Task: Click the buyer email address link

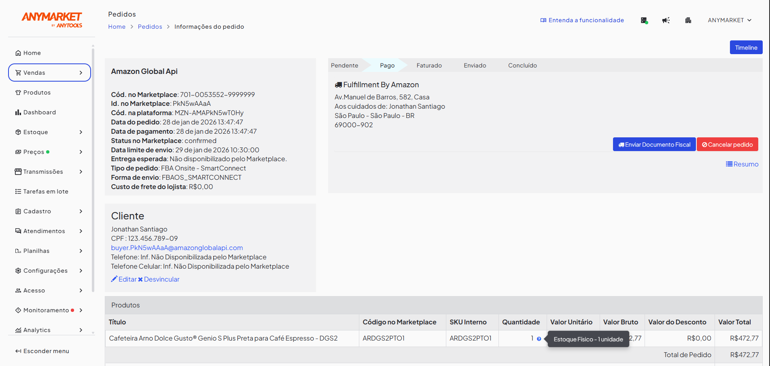Action: (x=177, y=248)
